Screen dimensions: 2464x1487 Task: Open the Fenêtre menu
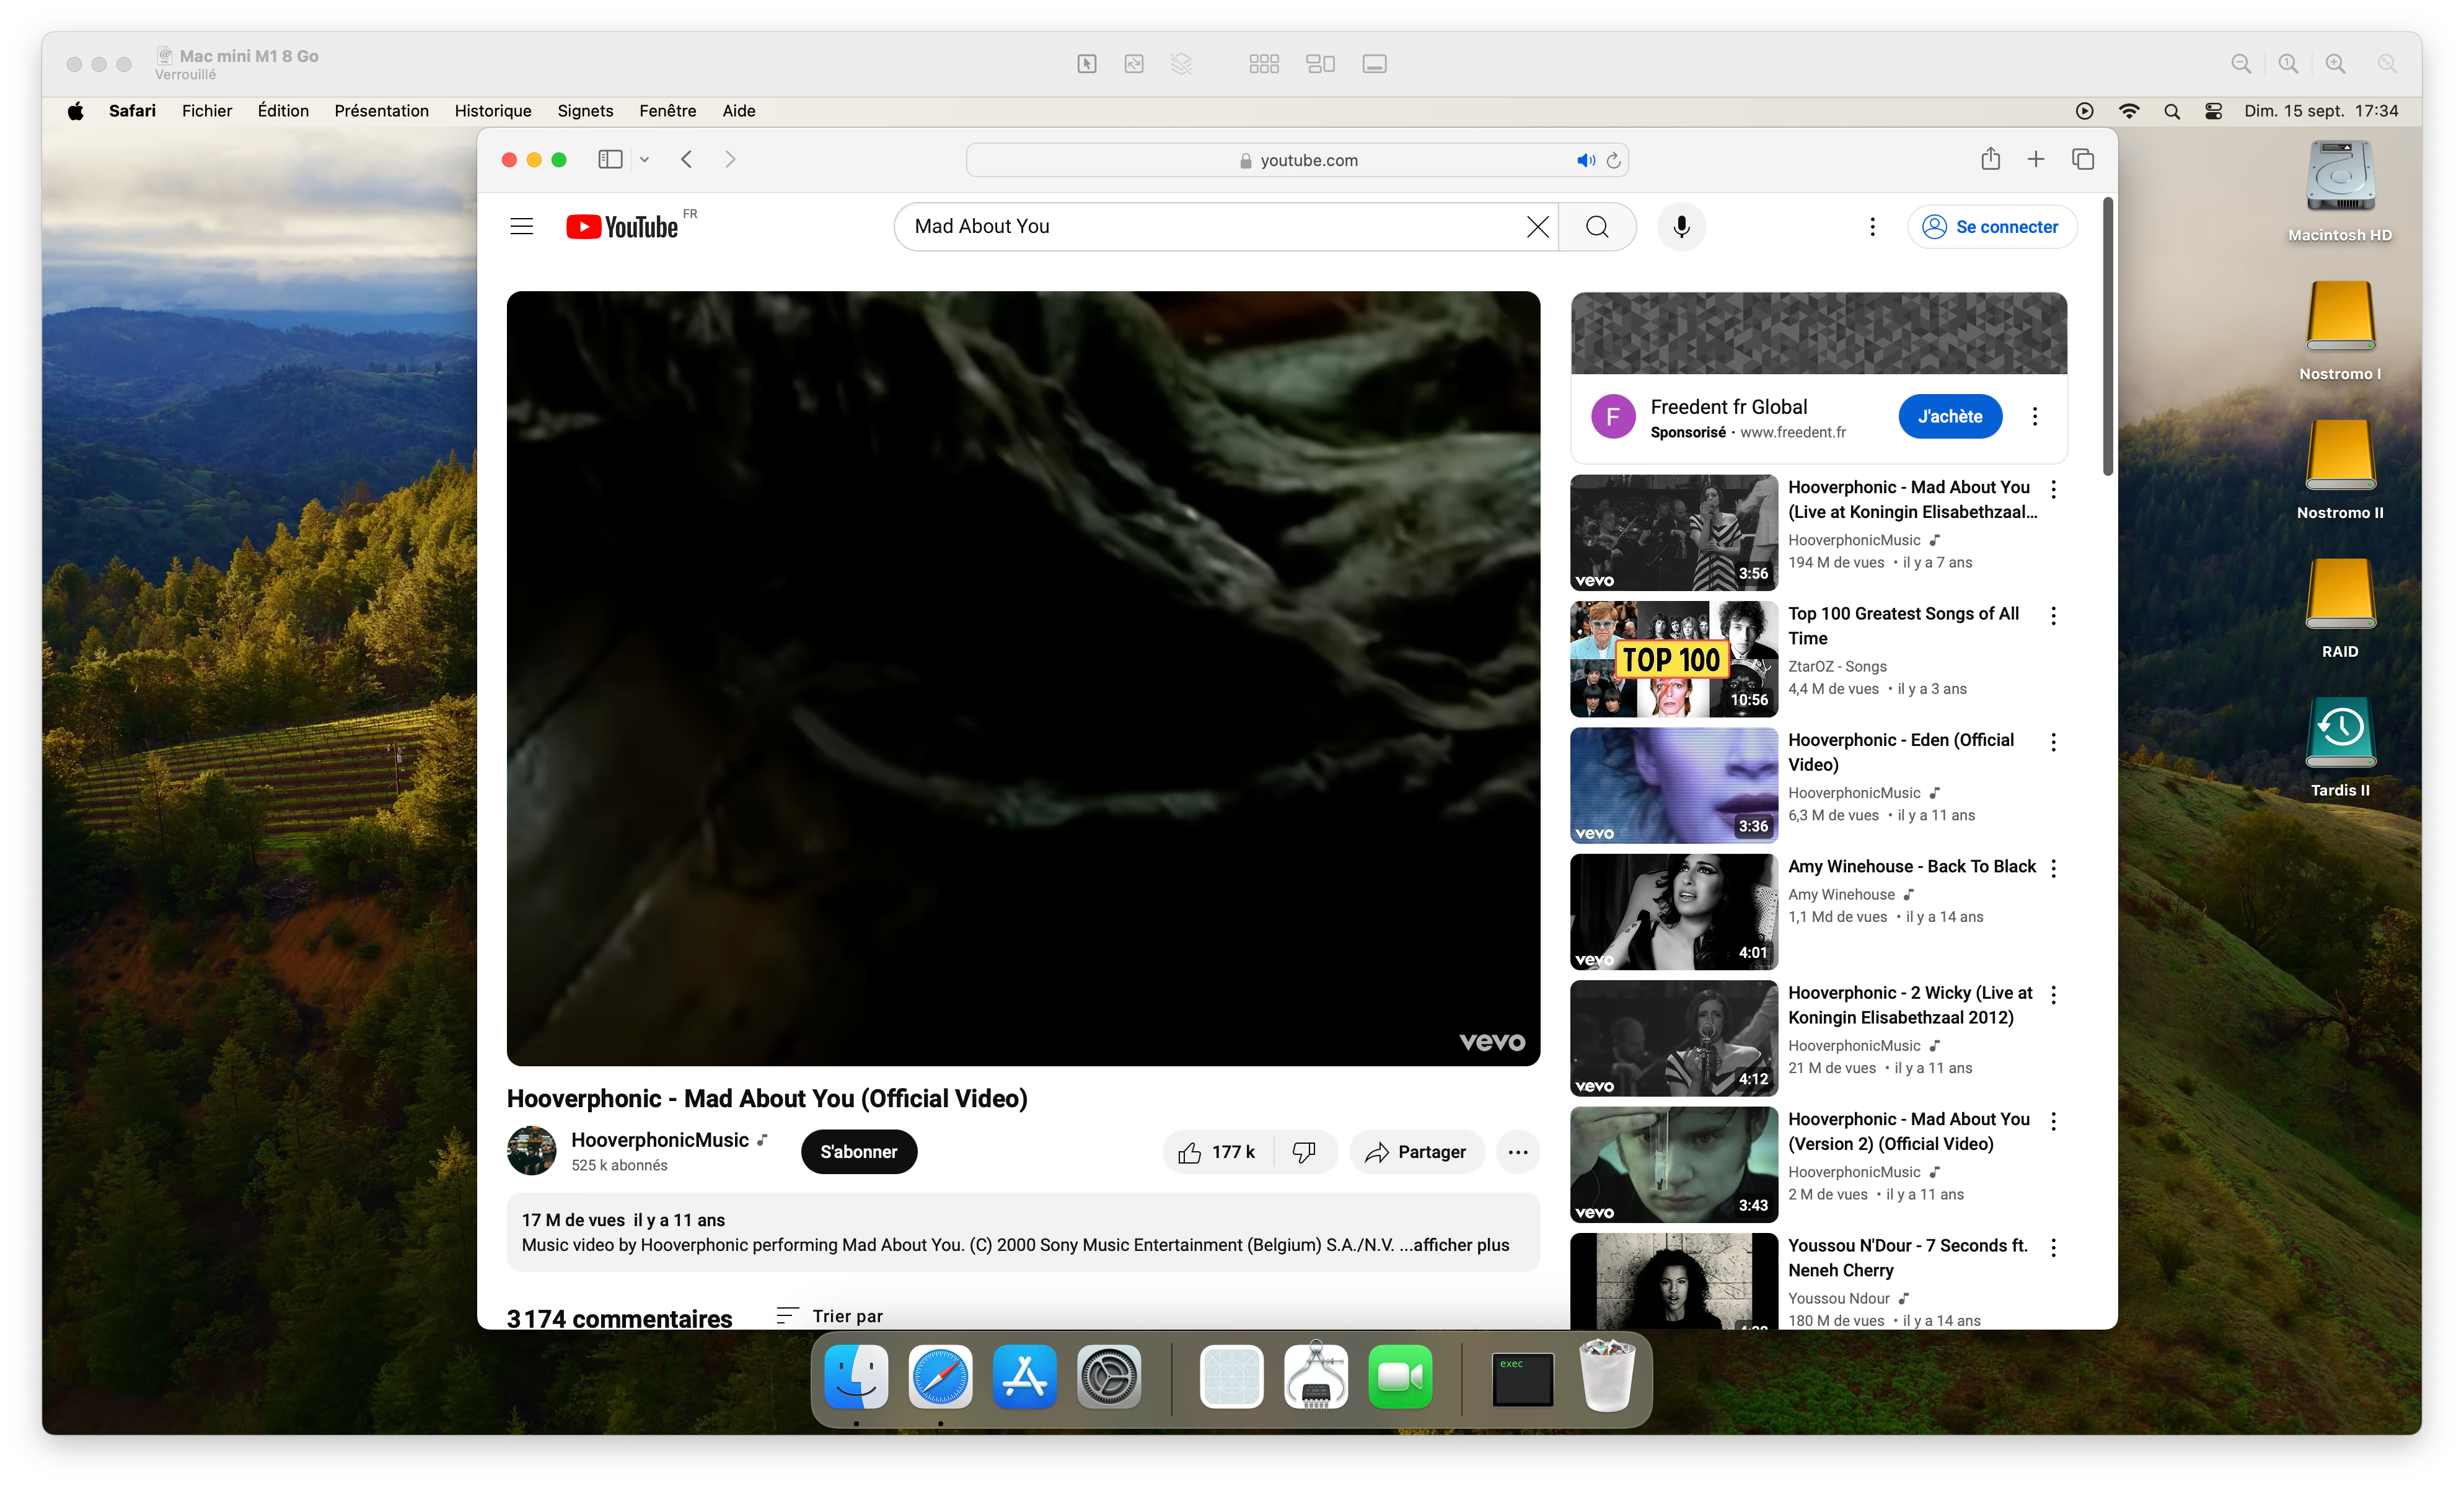(667, 111)
